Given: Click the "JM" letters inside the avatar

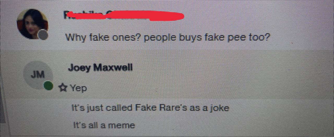Looking at the screenshot, I should [x=38, y=75].
